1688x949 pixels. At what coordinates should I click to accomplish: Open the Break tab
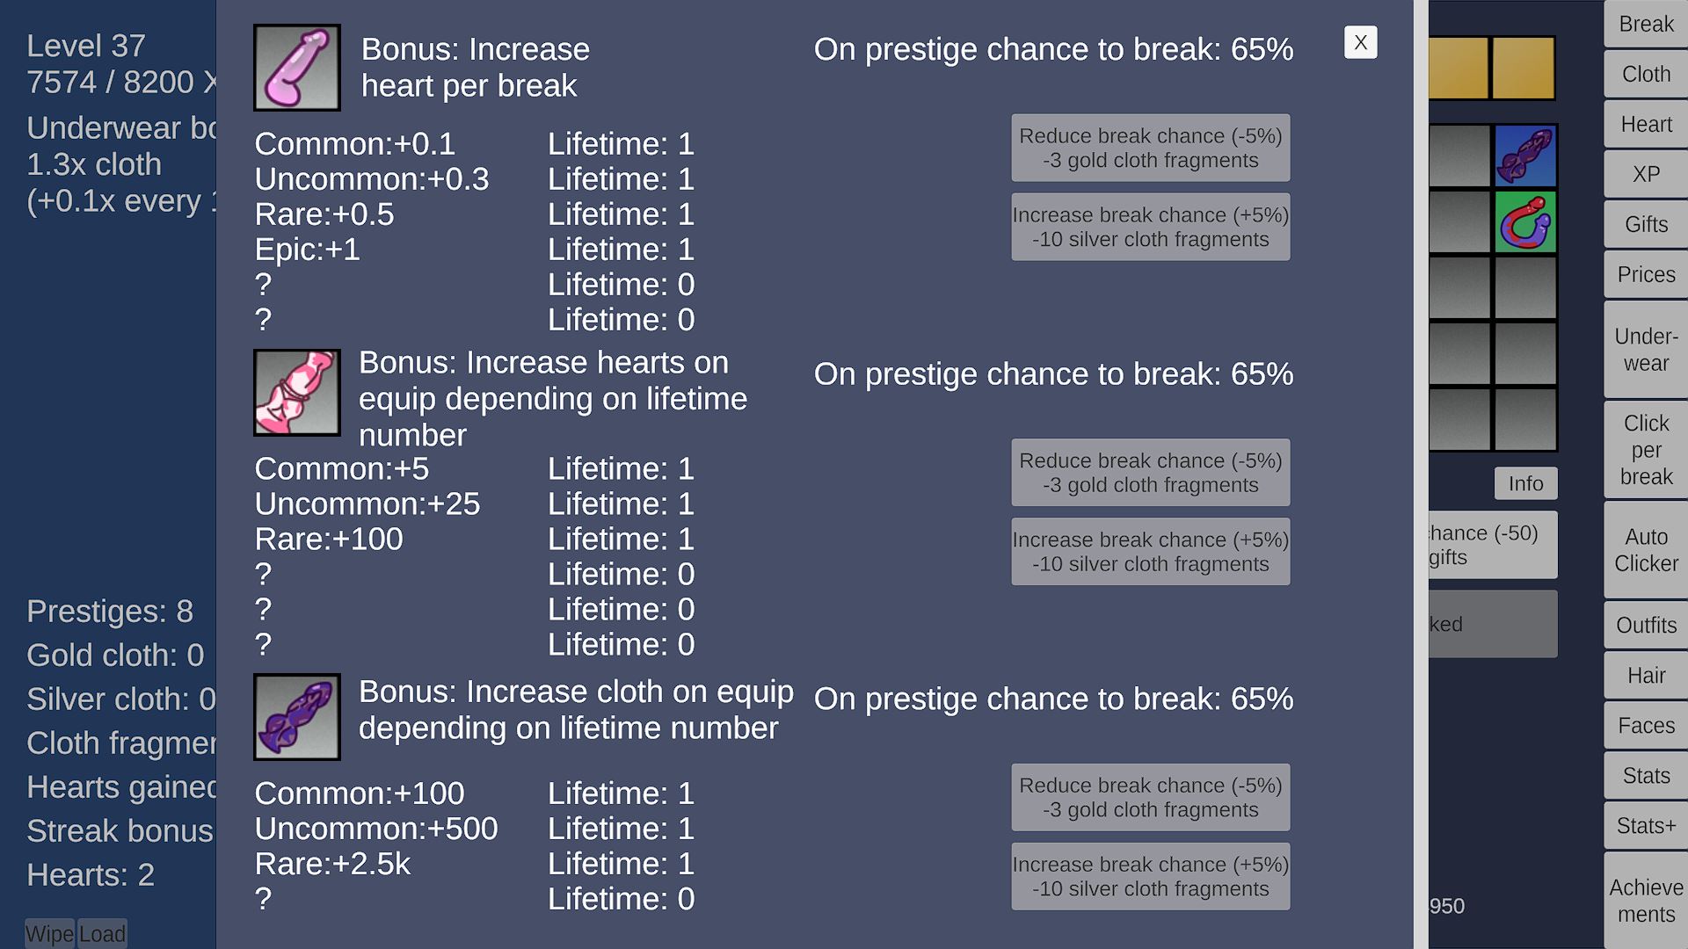tap(1646, 24)
